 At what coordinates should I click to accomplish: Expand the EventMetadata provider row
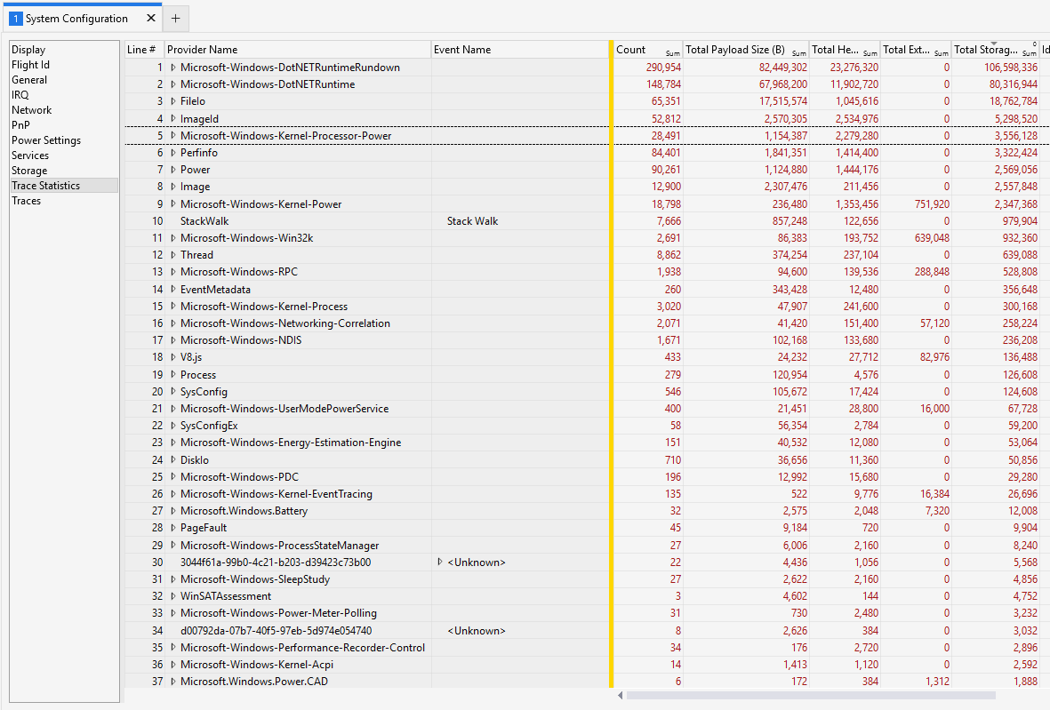point(172,289)
